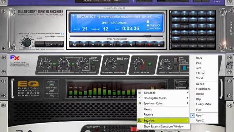Screen dimensions: 234x132
Task: Select the Jazz equalizer preset
Action: coord(204,68)
